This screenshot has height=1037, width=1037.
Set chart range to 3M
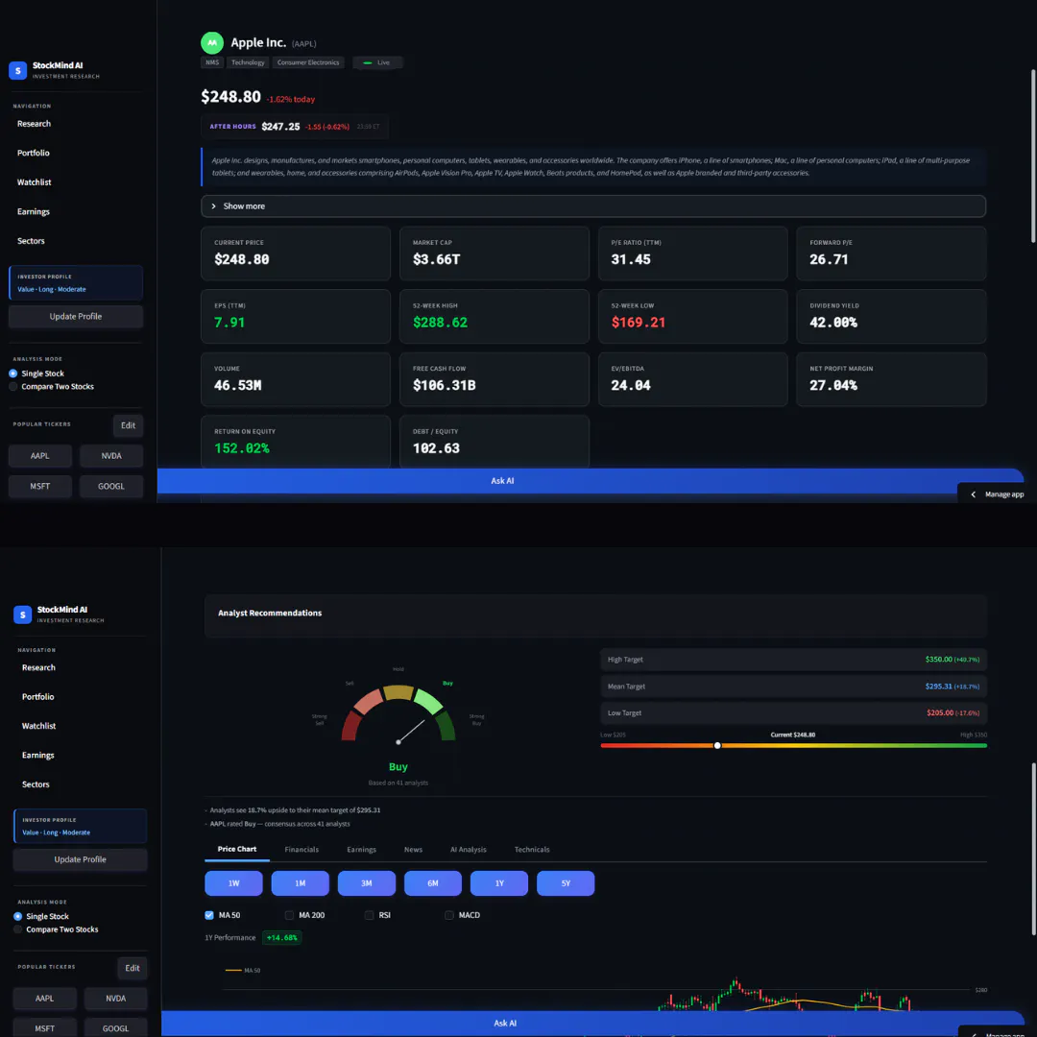367,883
